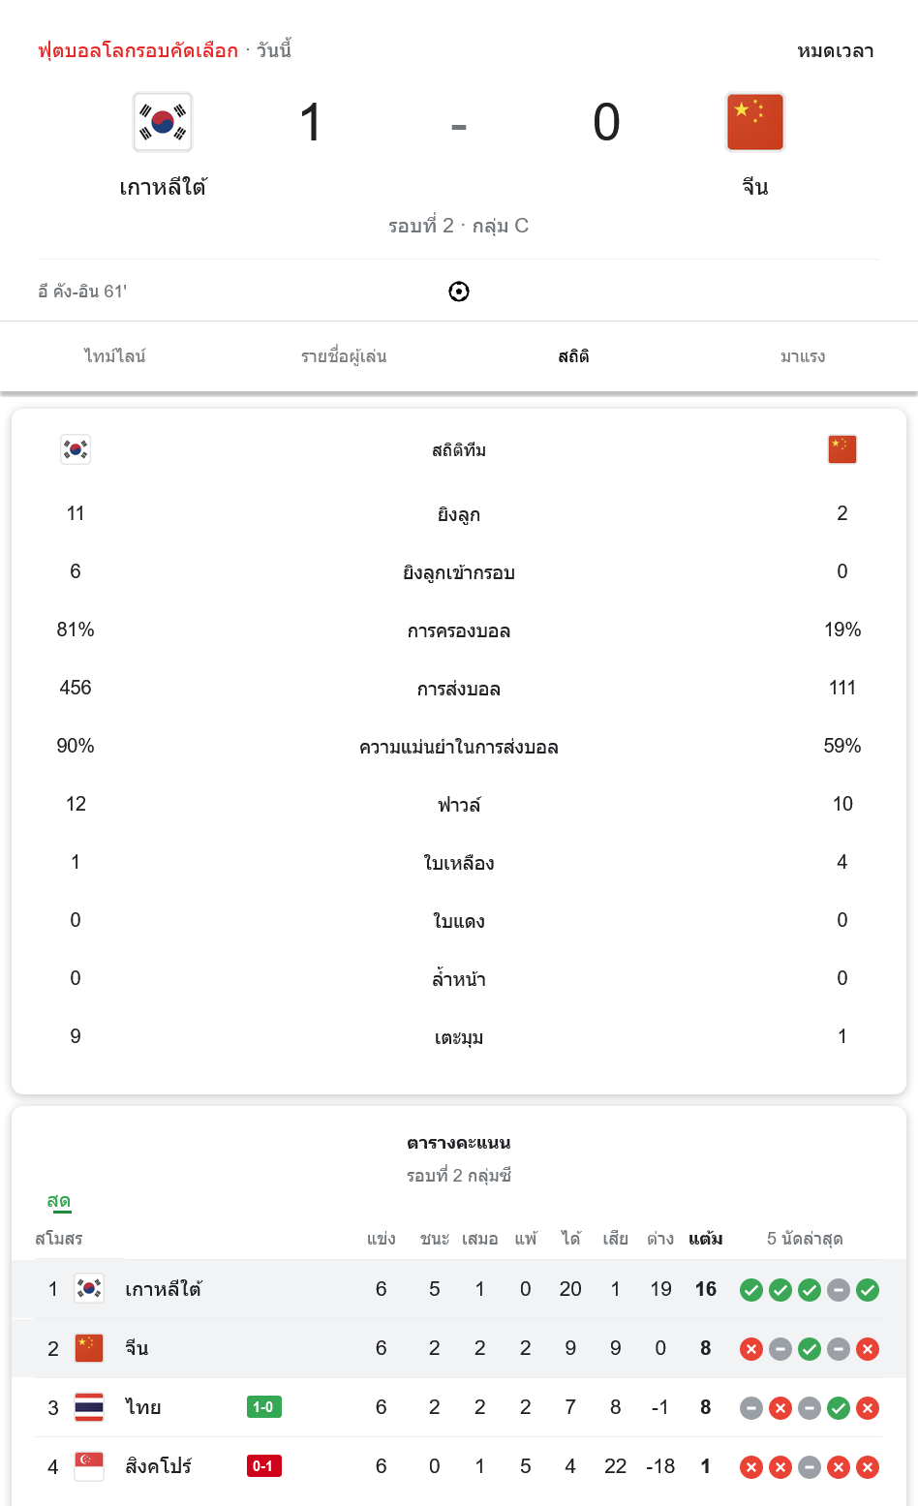Click the แต้ม points column header
The height and width of the screenshot is (1506, 918).
(705, 1239)
